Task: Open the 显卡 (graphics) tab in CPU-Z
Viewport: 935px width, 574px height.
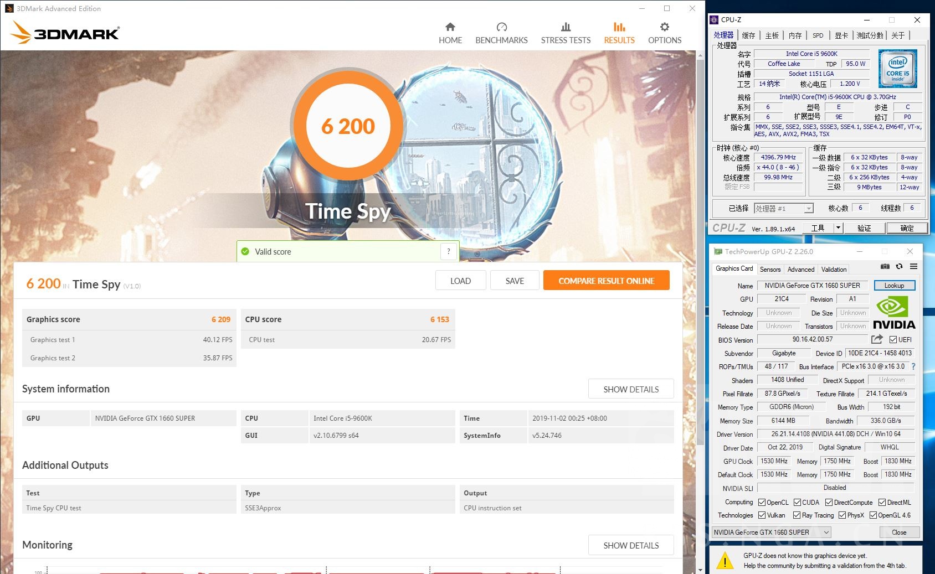Action: (841, 35)
